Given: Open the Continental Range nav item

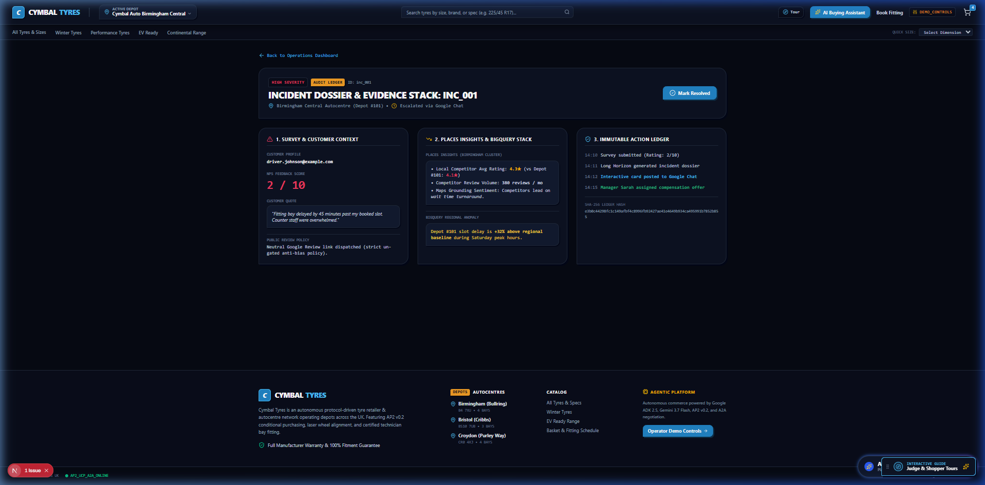Looking at the screenshot, I should [187, 33].
